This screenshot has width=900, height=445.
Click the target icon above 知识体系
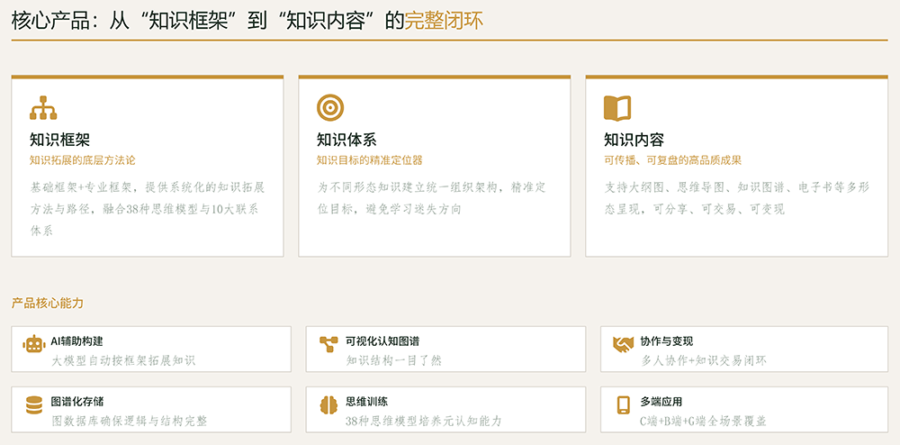click(x=330, y=107)
